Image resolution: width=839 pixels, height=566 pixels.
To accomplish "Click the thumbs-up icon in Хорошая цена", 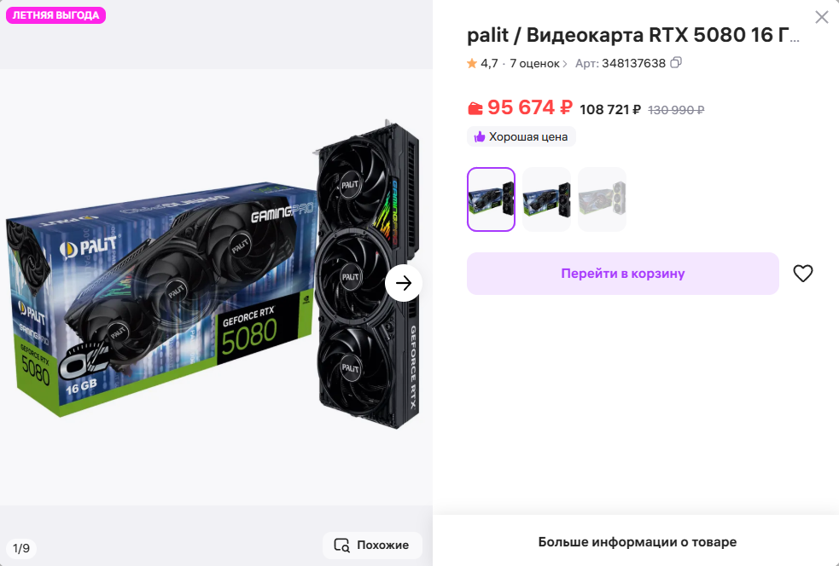I will [x=480, y=137].
